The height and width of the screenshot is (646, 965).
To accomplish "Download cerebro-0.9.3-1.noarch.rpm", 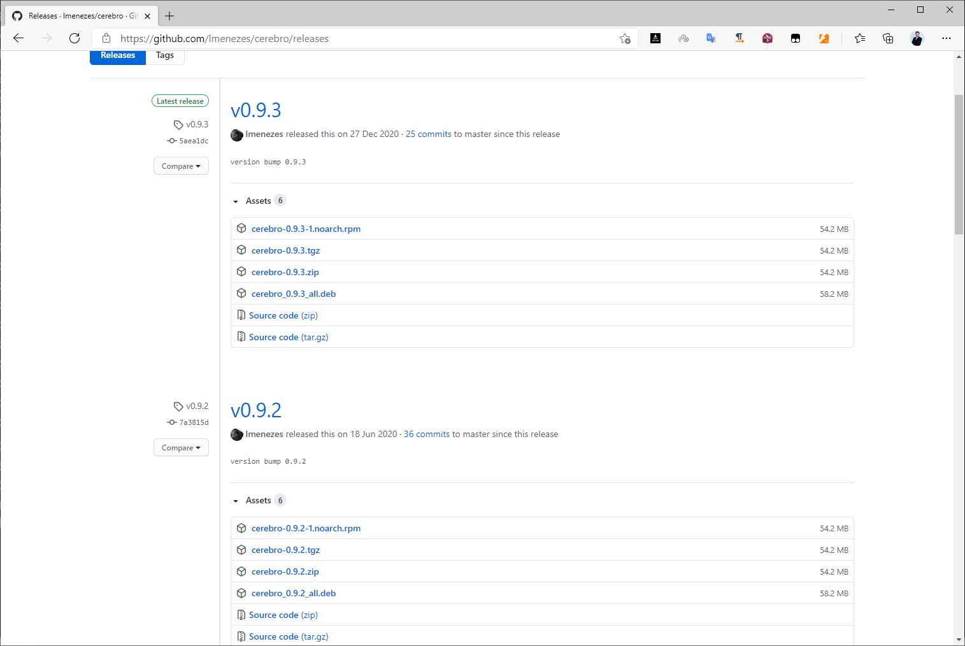I will point(306,229).
